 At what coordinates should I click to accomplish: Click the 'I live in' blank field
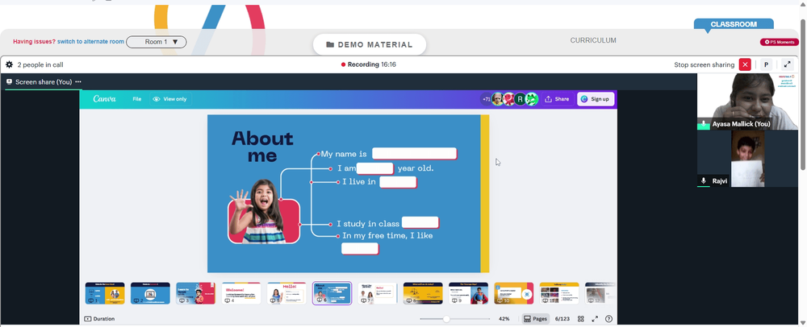click(x=398, y=182)
